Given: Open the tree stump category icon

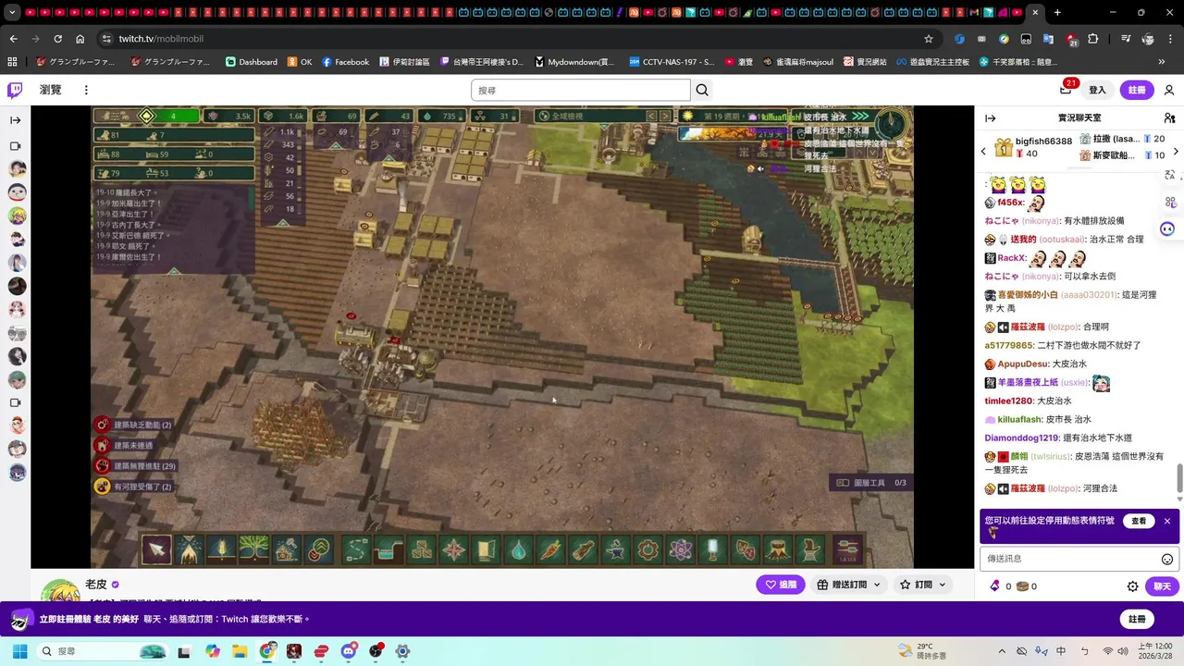Looking at the screenshot, I should pyautogui.click(x=778, y=549).
